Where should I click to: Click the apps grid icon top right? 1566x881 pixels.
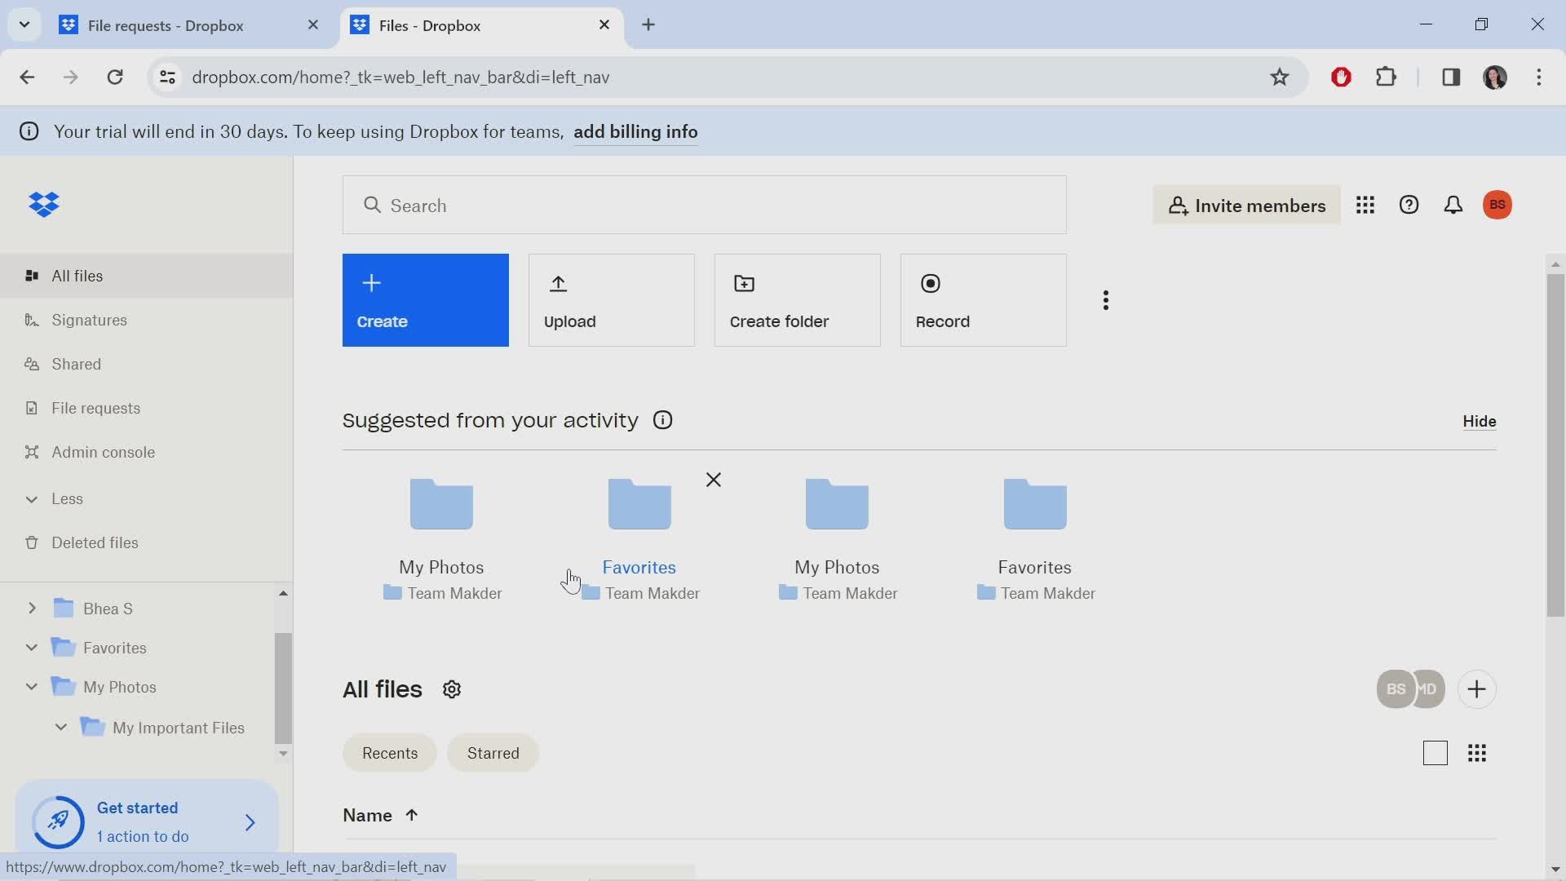1367,205
